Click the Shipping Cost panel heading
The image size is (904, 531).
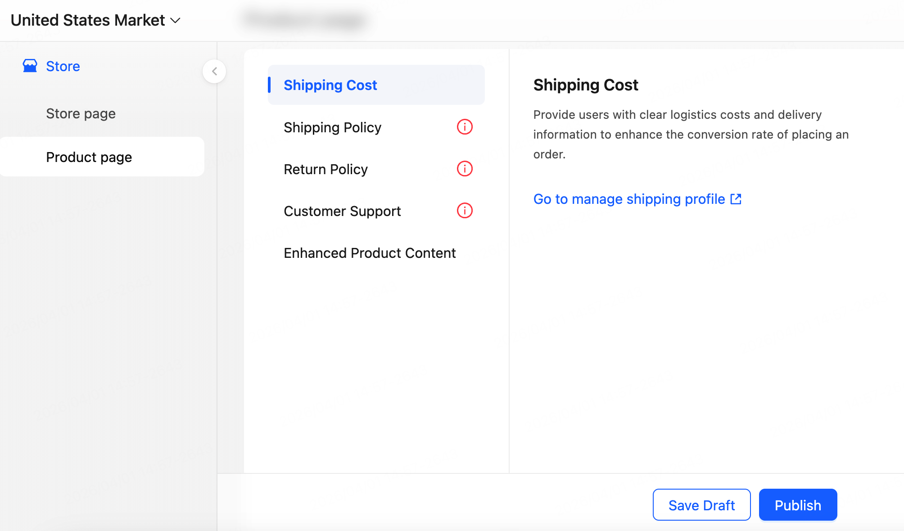(586, 85)
